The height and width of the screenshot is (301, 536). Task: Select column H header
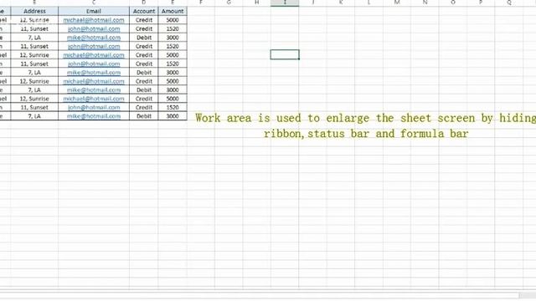[x=257, y=3]
